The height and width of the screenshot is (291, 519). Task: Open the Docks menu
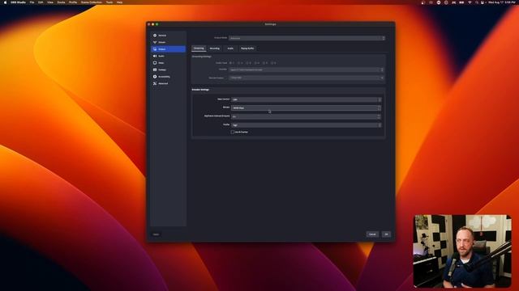click(x=61, y=2)
